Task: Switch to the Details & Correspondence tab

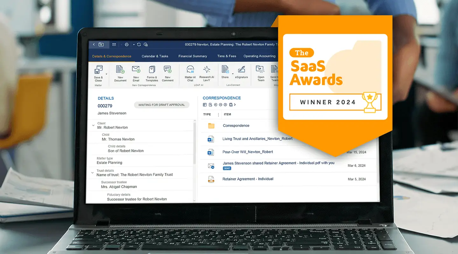Action: click(112, 56)
